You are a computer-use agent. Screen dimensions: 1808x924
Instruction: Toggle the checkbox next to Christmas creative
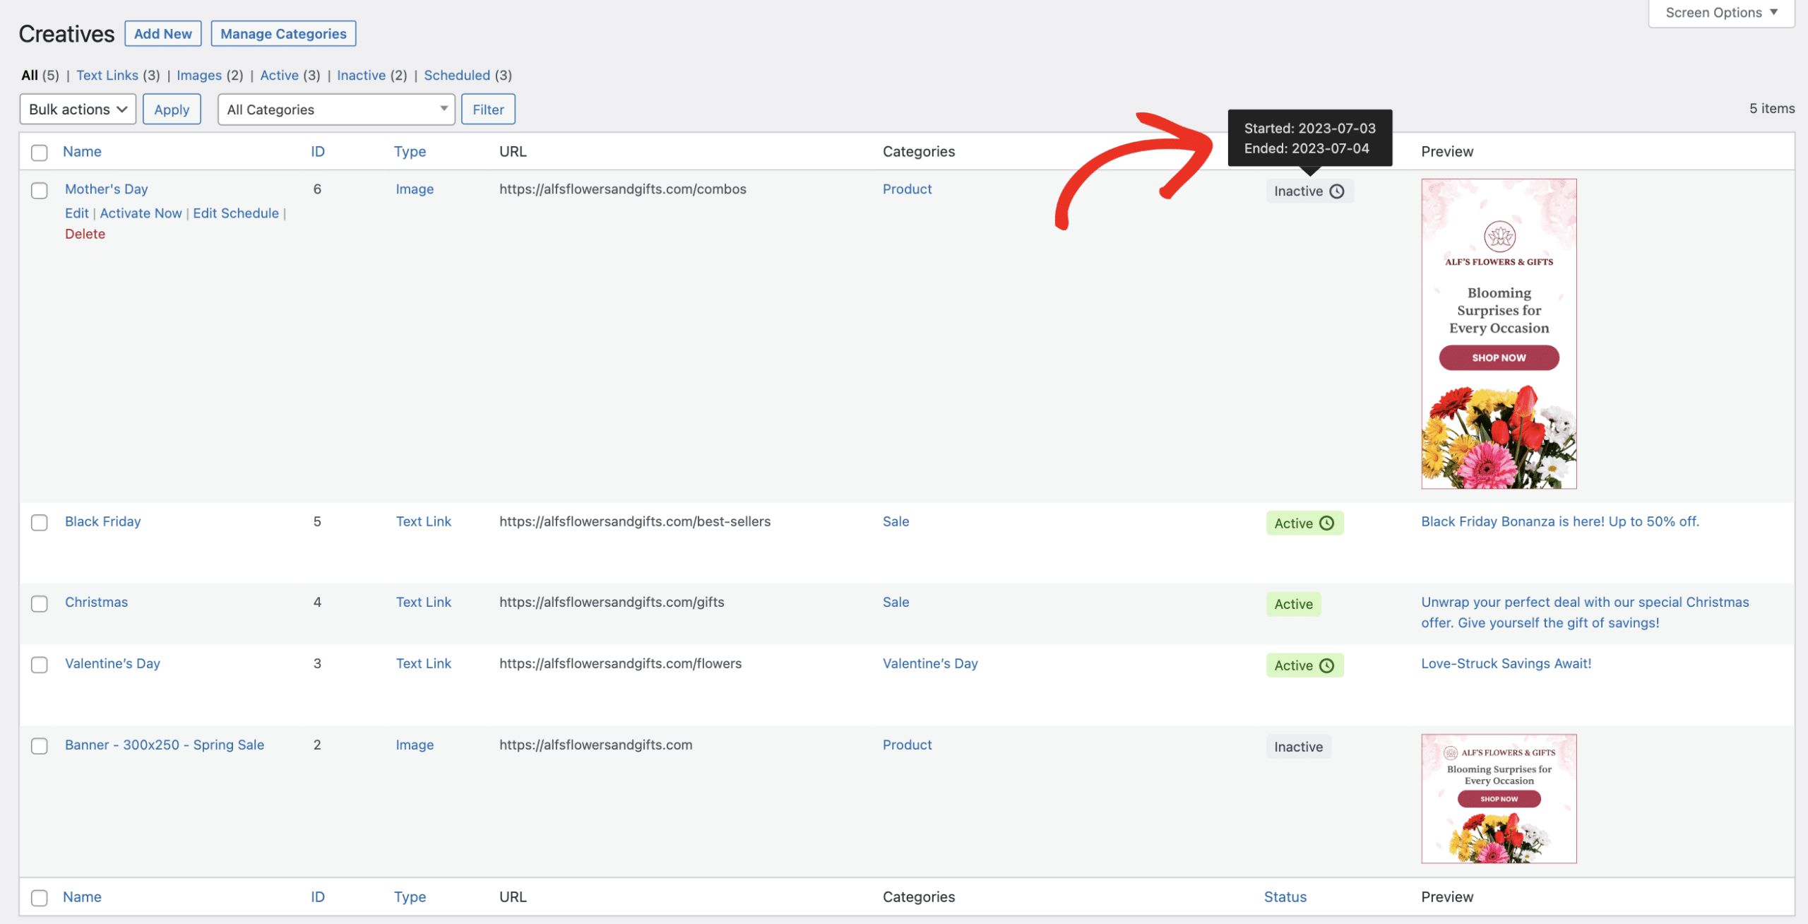pos(39,603)
